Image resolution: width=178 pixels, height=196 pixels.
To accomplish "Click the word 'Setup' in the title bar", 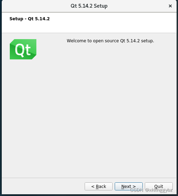I will point(101,6).
